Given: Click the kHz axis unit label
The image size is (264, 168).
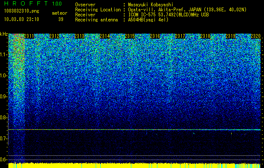Looking at the screenshot, I should [4, 34].
